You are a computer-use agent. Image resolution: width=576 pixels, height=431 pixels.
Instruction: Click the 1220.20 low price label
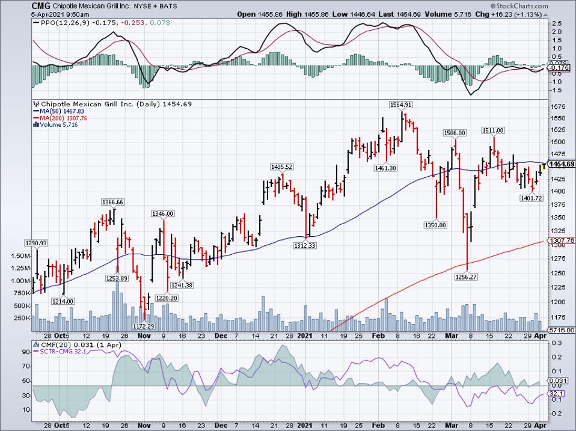click(167, 298)
